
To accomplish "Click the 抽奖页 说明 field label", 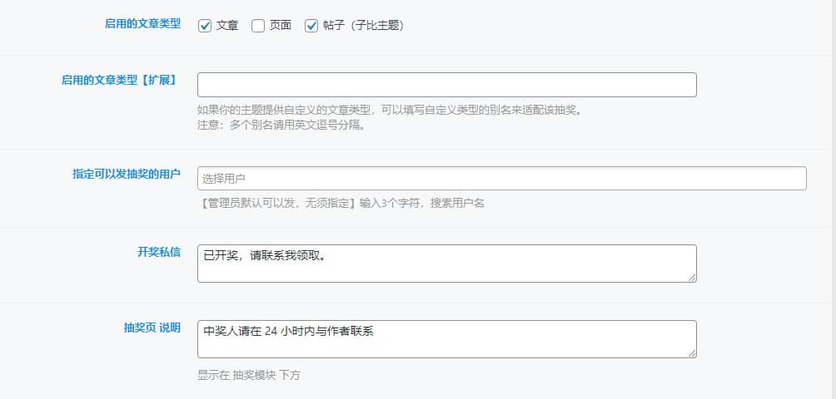I will pyautogui.click(x=152, y=328).
